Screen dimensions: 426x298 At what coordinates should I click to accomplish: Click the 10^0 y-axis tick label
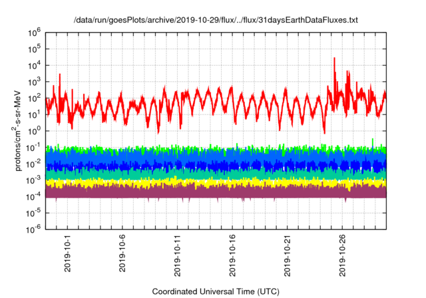point(34,131)
